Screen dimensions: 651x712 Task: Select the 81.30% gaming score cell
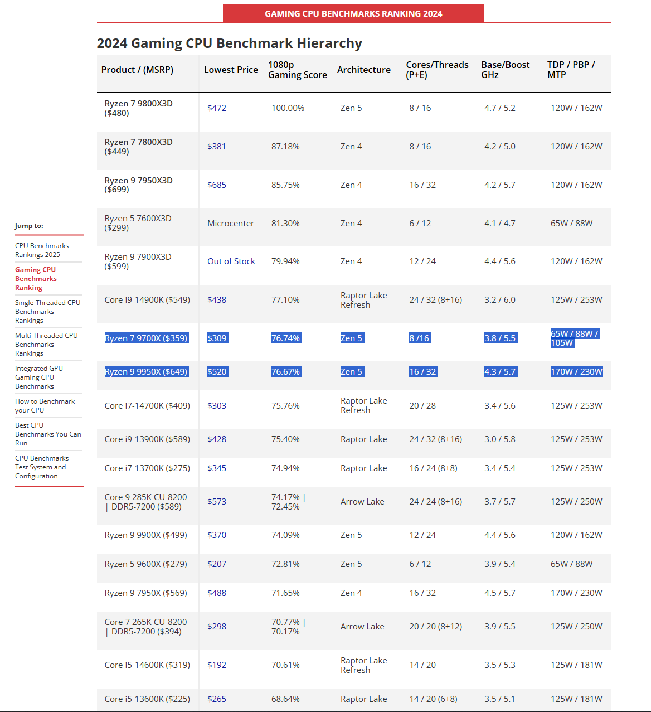coord(285,224)
